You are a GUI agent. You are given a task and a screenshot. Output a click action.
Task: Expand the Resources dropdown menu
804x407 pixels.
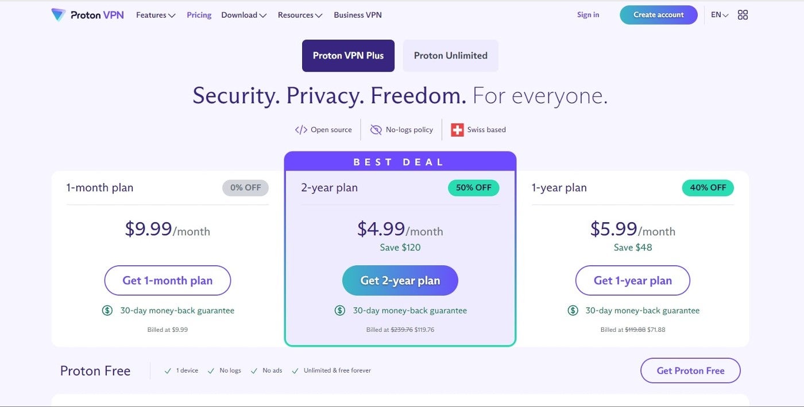pyautogui.click(x=300, y=15)
